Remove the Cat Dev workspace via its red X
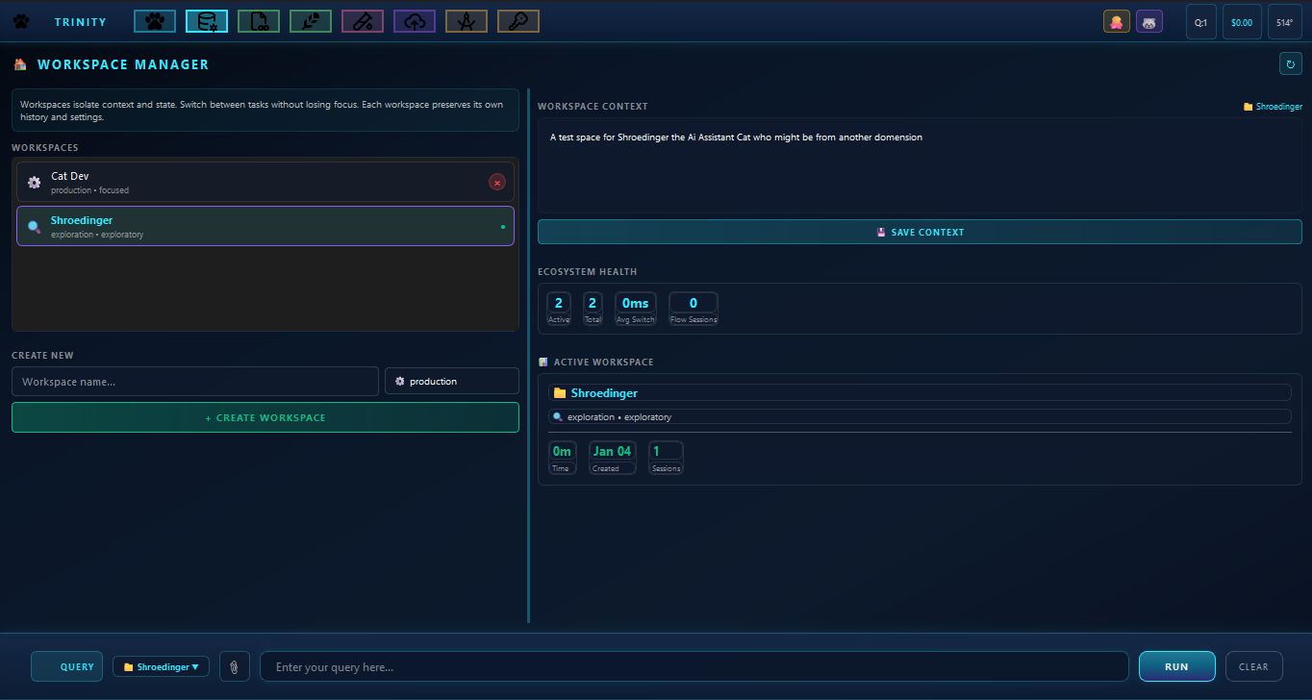The height and width of the screenshot is (700, 1312). tap(497, 182)
